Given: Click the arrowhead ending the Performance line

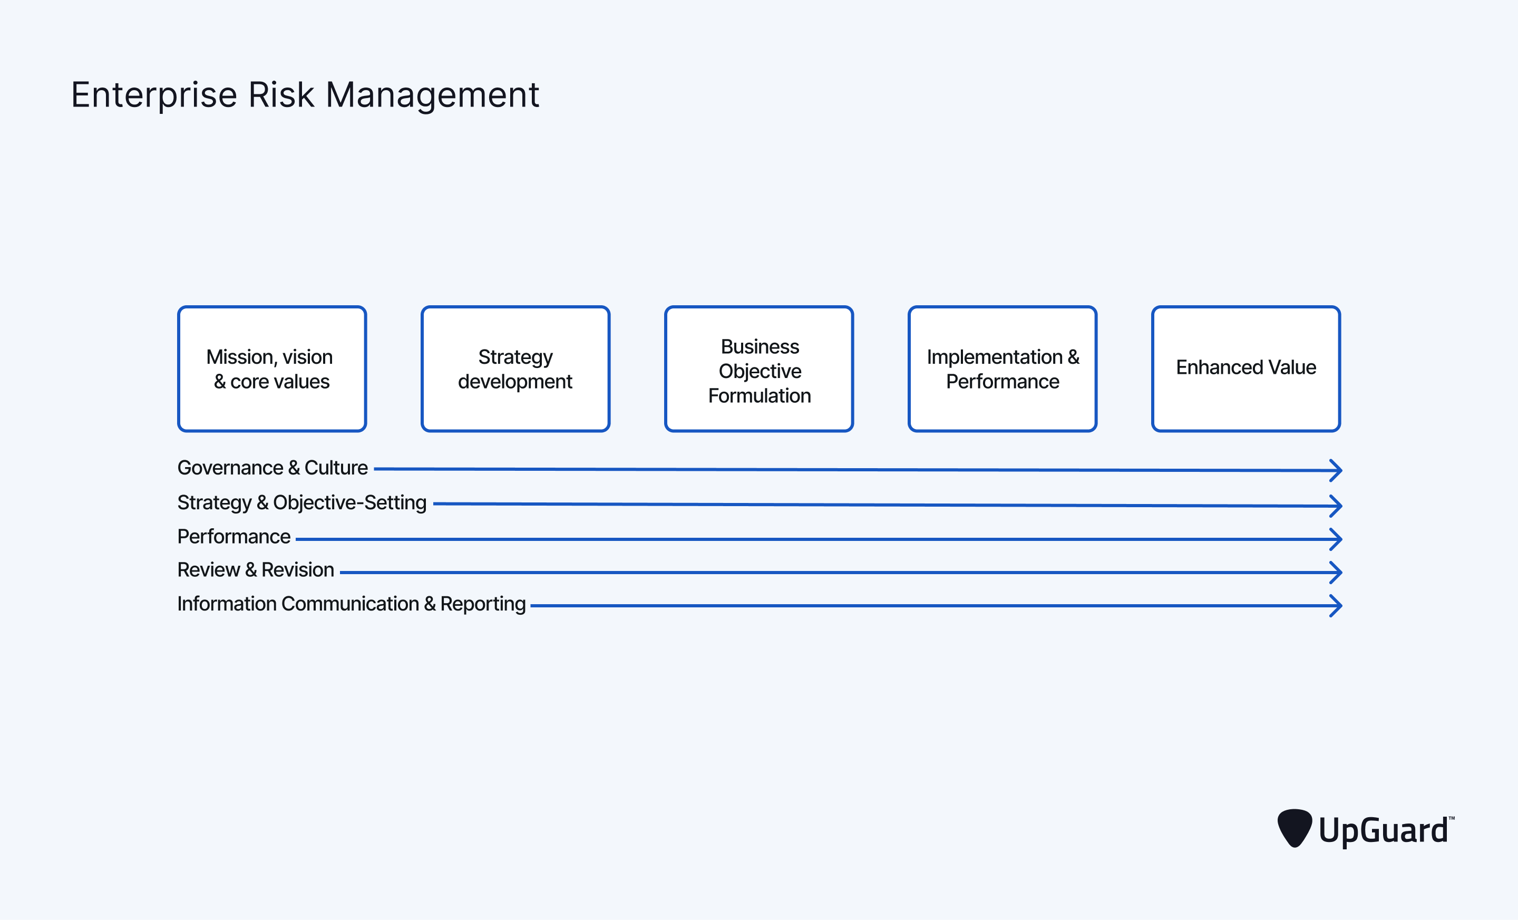Looking at the screenshot, I should [x=1335, y=539].
